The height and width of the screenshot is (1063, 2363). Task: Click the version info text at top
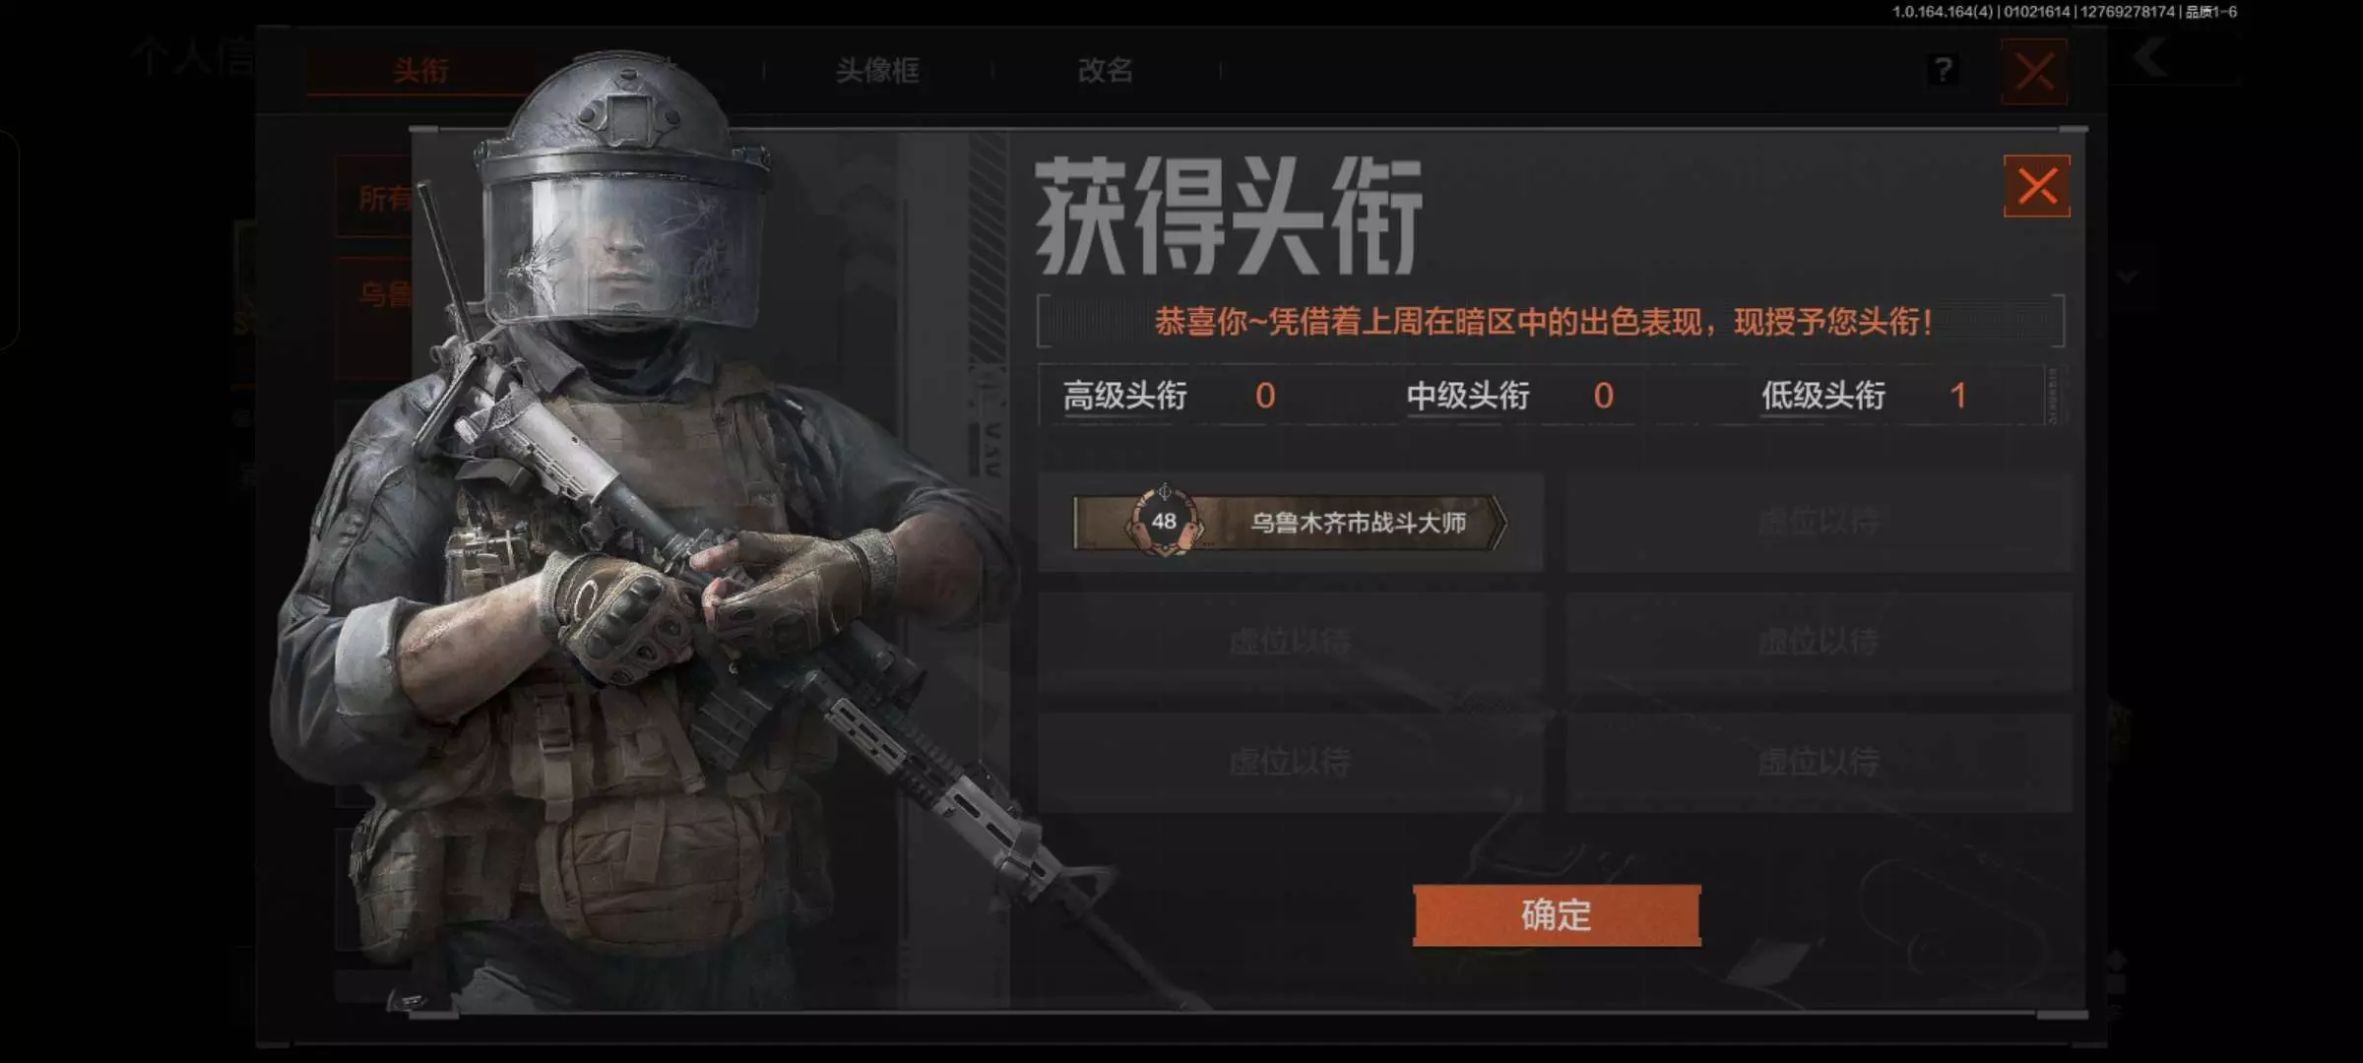[x=2064, y=12]
